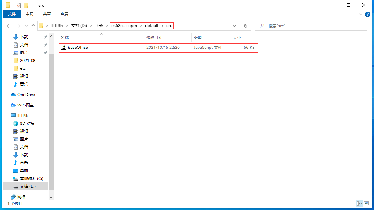Click the Back navigation arrow
This screenshot has width=374, height=210.
pyautogui.click(x=9, y=26)
